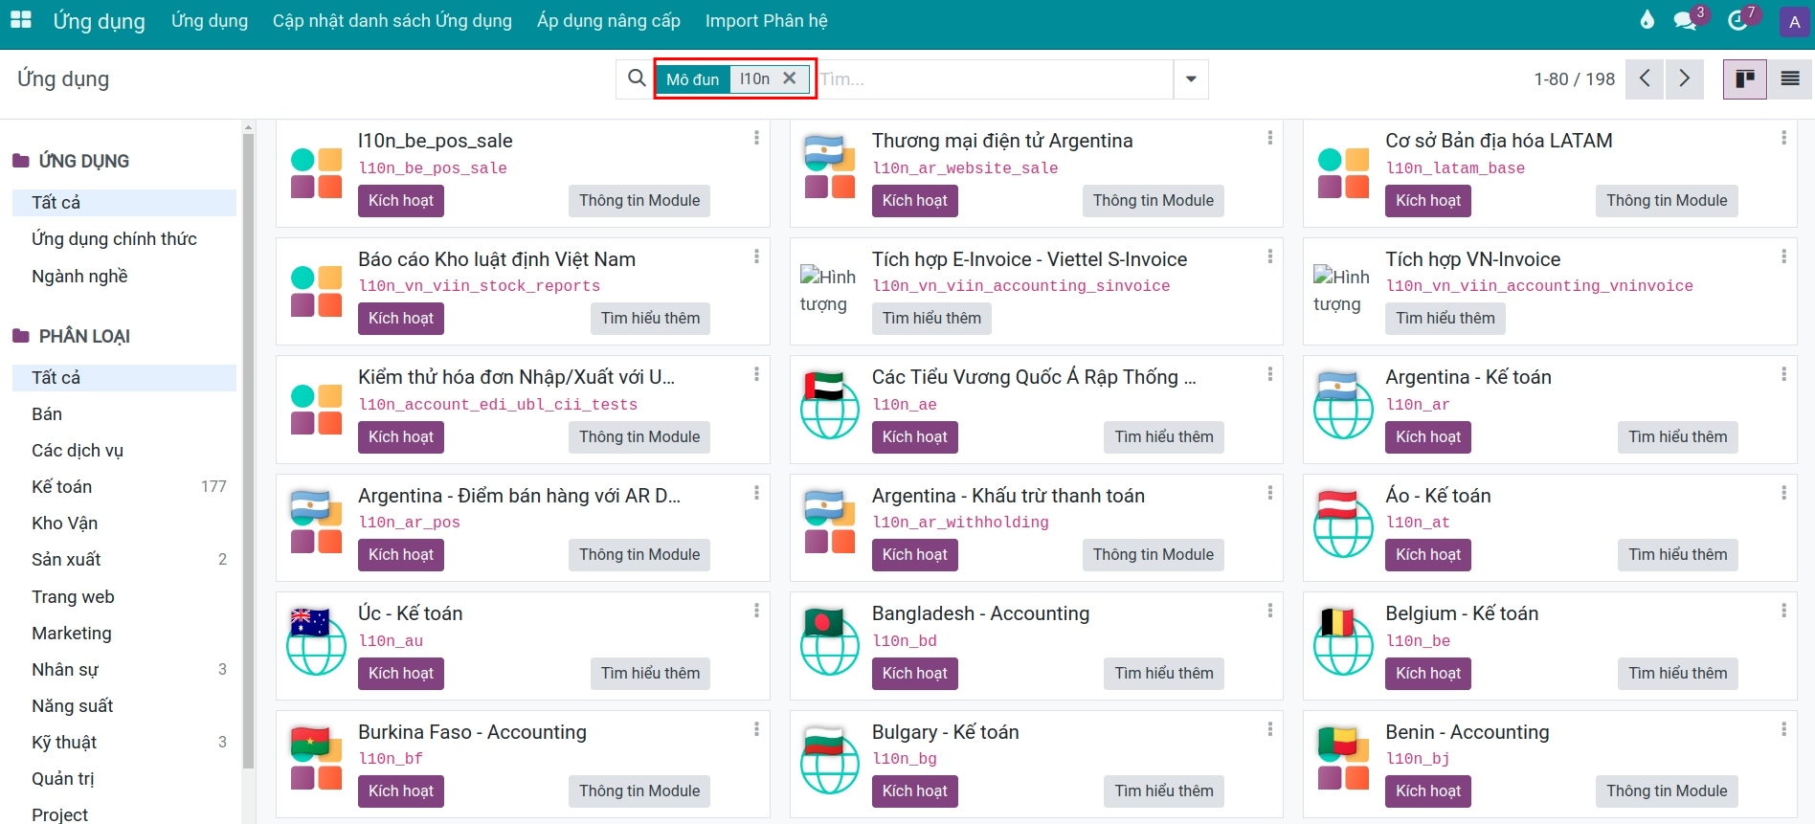Click the search magnifier icon
1815x824 pixels.
tap(637, 78)
